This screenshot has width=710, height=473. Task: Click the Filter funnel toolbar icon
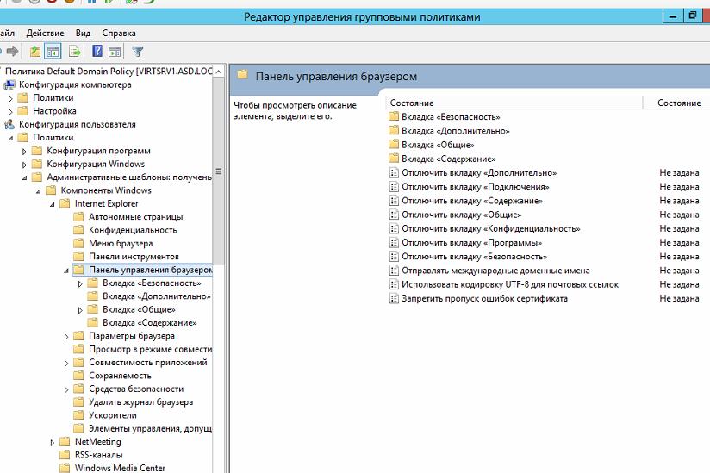[x=137, y=52]
